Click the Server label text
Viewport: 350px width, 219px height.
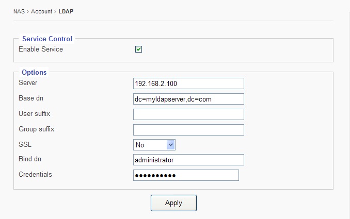tap(28, 82)
